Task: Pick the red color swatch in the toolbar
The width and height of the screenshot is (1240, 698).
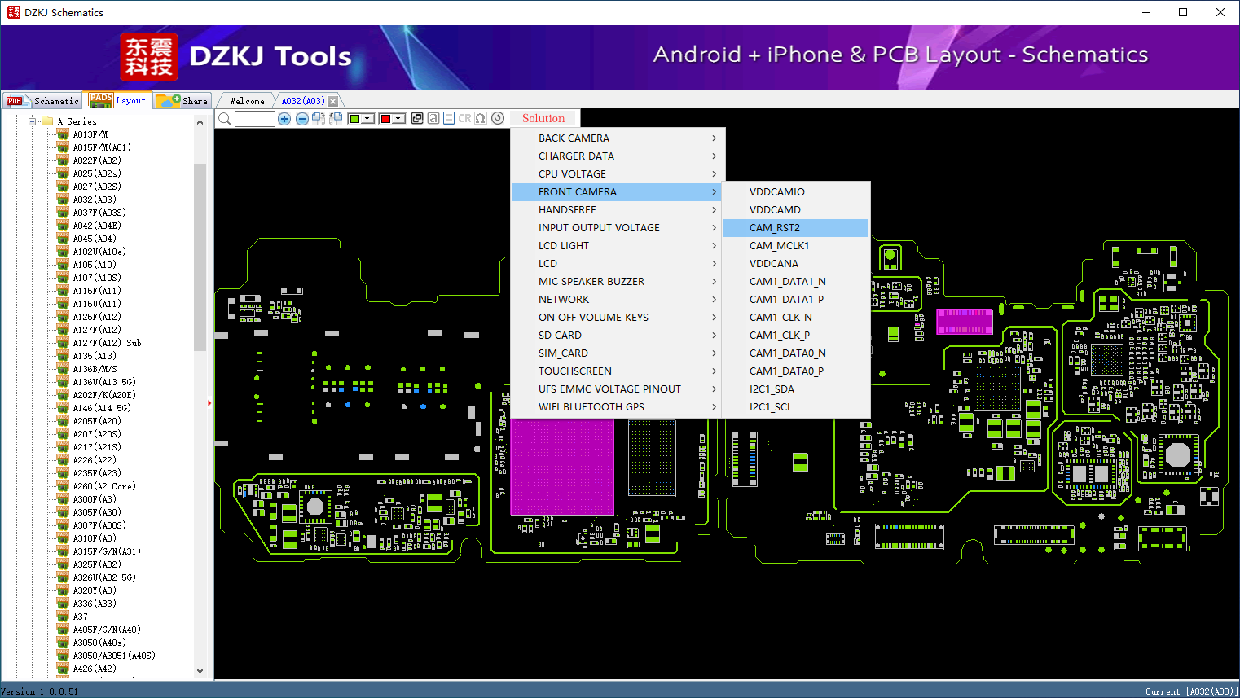Action: [385, 119]
